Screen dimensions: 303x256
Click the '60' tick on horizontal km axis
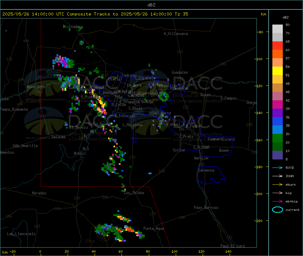pyautogui.click(x=121, y=251)
